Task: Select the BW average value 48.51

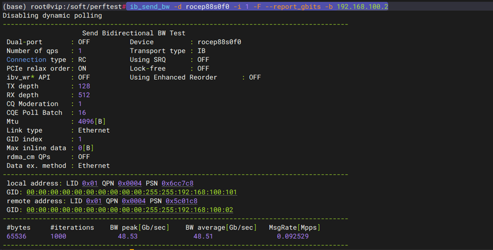Action: [203, 236]
